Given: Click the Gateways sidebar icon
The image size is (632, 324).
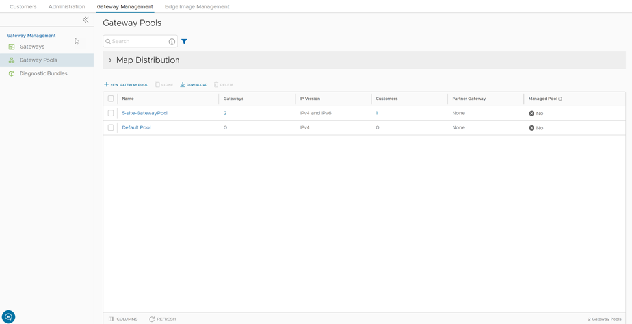Looking at the screenshot, I should point(12,47).
